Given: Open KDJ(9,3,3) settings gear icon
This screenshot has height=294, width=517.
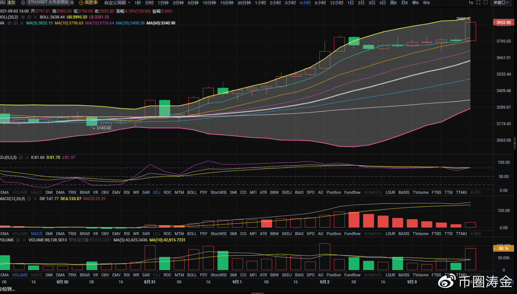Looking at the screenshot, I should pos(20,157).
